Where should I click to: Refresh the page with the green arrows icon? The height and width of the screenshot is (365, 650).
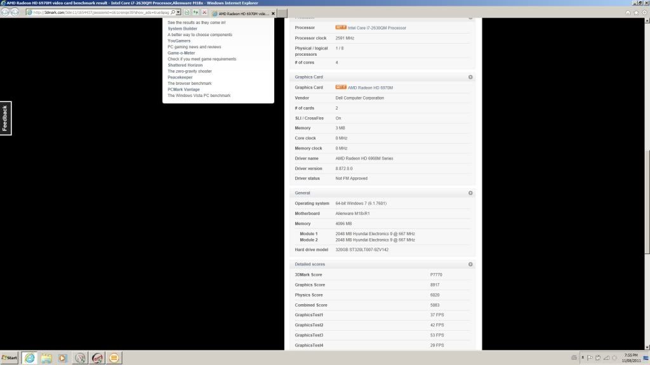coord(196,13)
